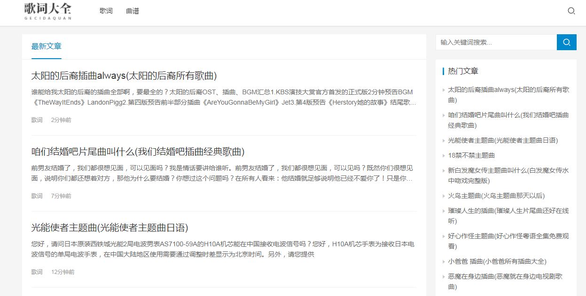Open sidebar article 火鸟主题曲(火鸟主题曲那天以后)
This screenshot has height=296, width=586.
point(496,196)
